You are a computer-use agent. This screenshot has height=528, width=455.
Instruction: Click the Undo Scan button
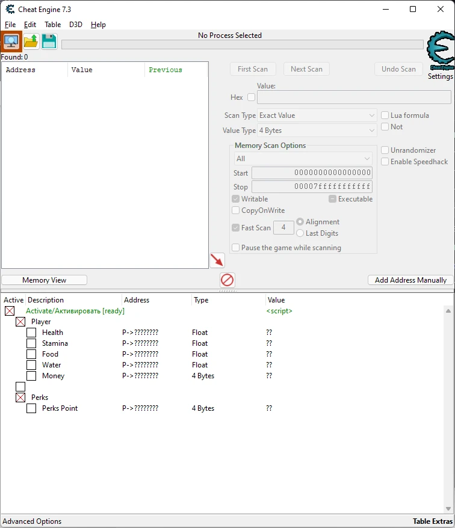pos(398,69)
